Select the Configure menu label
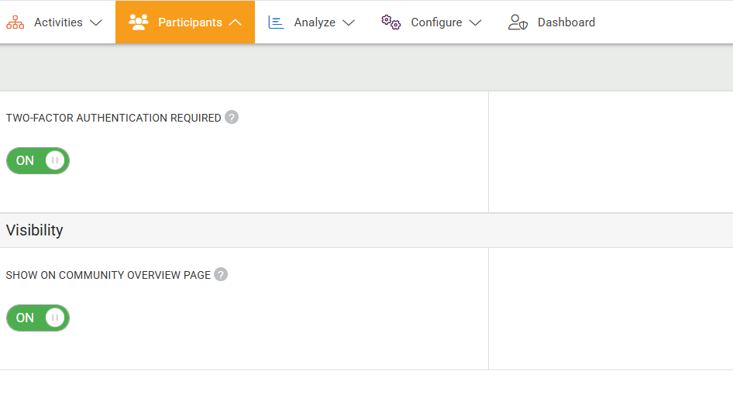The width and height of the screenshot is (733, 402). click(x=436, y=22)
